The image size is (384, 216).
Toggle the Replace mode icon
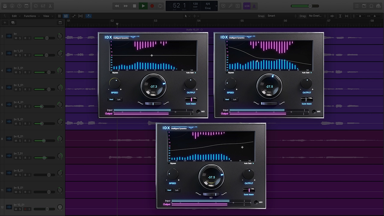coord(223,6)
